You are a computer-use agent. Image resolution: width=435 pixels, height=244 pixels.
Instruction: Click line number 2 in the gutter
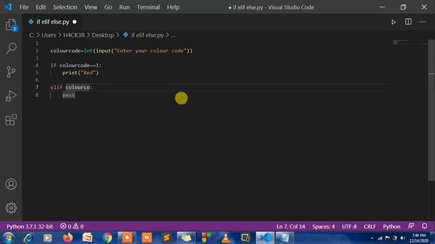tap(37, 51)
